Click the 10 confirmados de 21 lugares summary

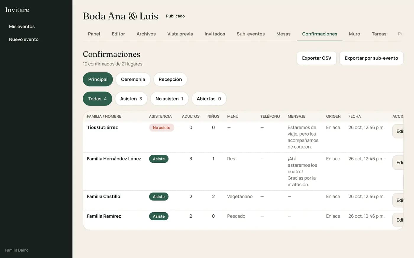pyautogui.click(x=113, y=64)
